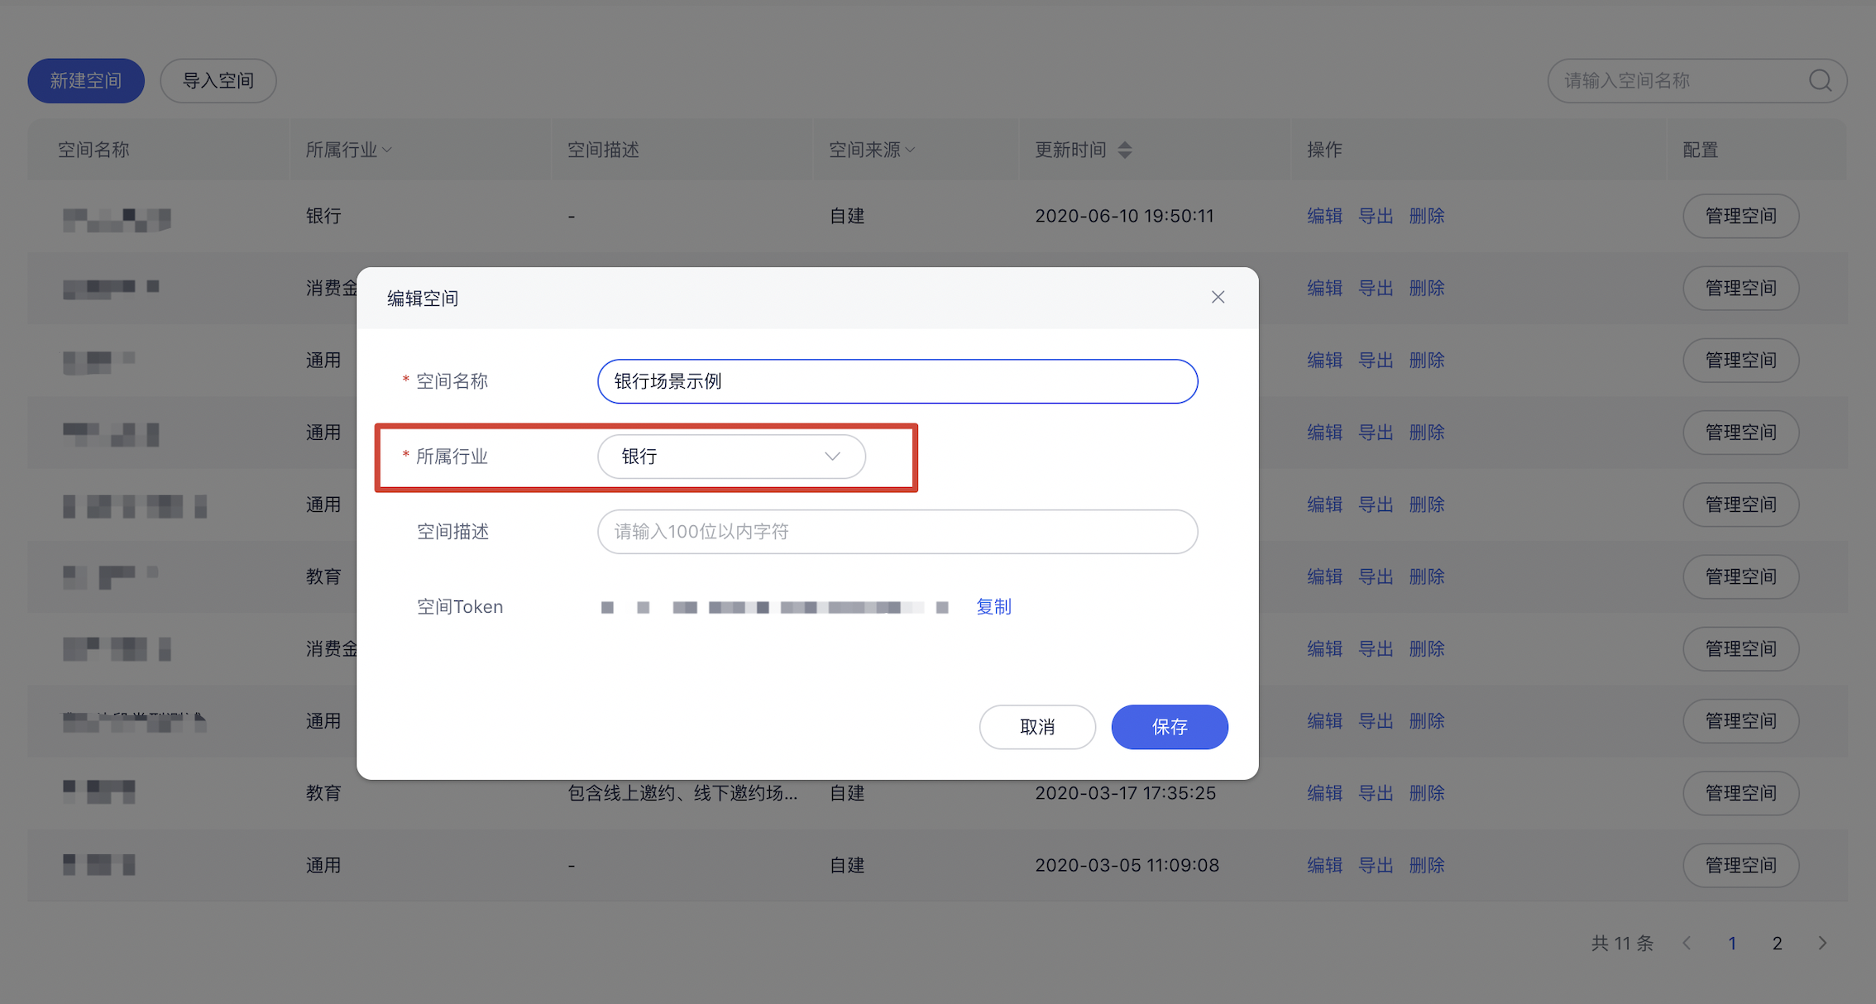Click the 新建空间 button
The height and width of the screenshot is (1004, 1876).
(x=86, y=80)
